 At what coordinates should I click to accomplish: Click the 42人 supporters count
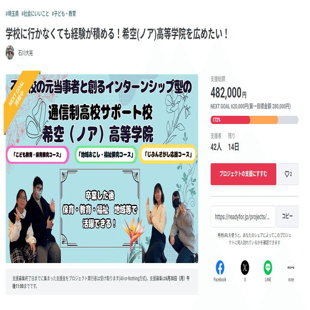pyautogui.click(x=216, y=147)
